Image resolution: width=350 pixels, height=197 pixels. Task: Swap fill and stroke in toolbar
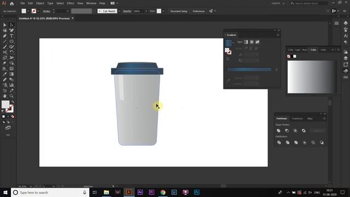(13, 102)
